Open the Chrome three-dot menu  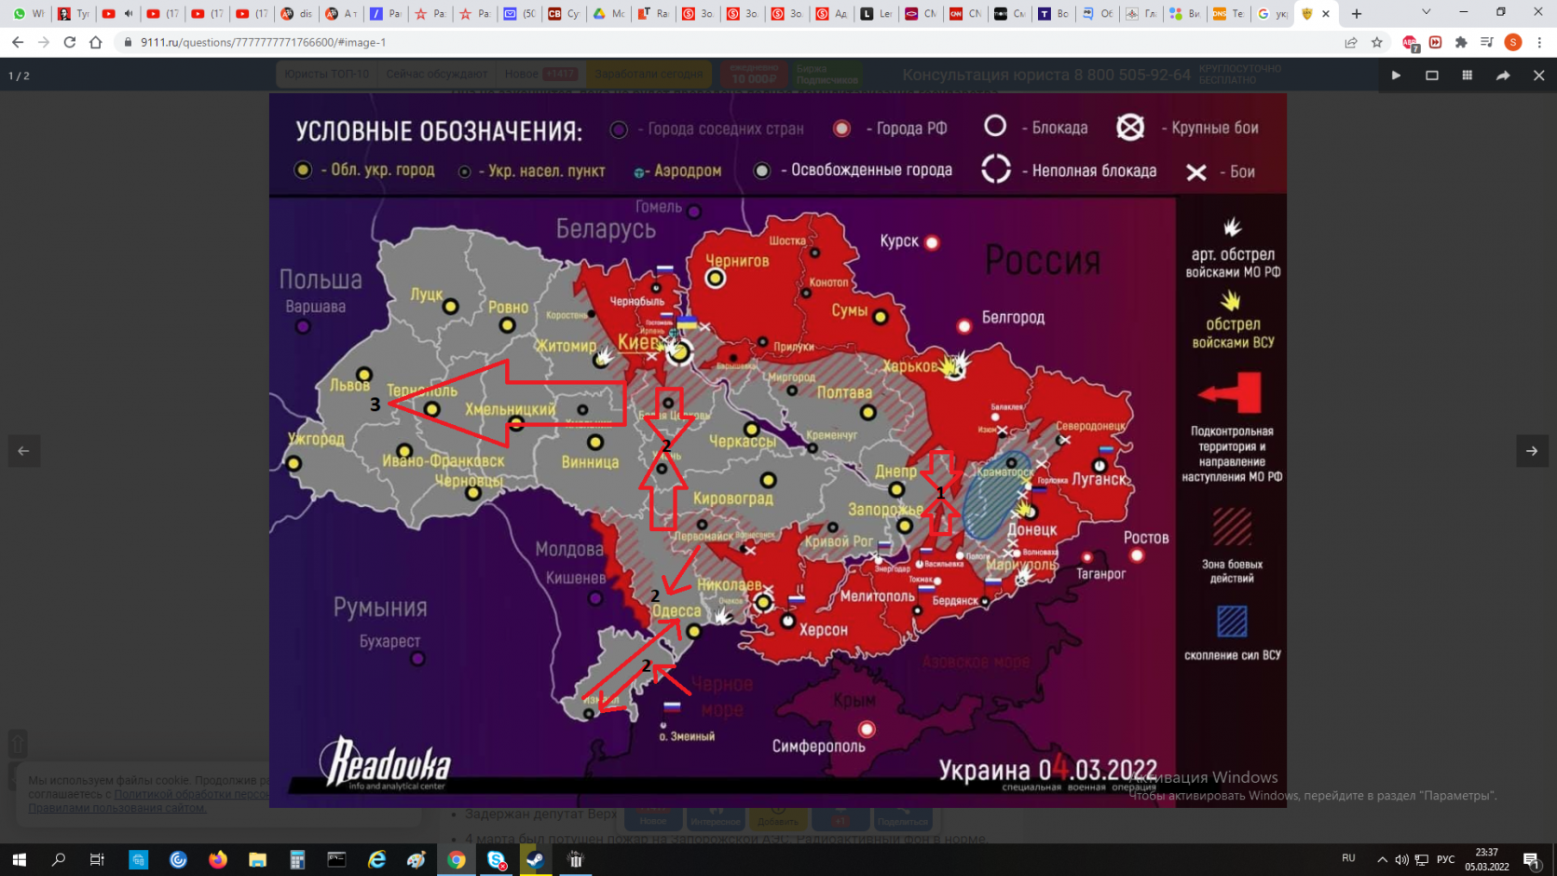(1539, 43)
